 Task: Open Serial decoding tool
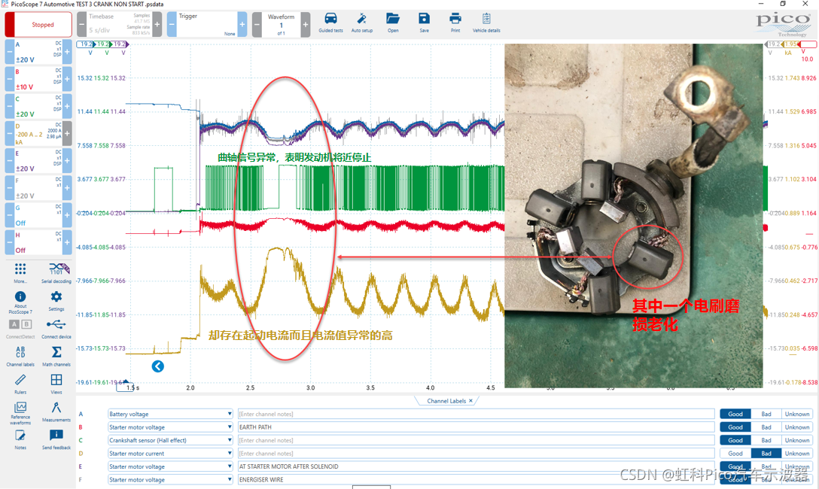tap(56, 272)
